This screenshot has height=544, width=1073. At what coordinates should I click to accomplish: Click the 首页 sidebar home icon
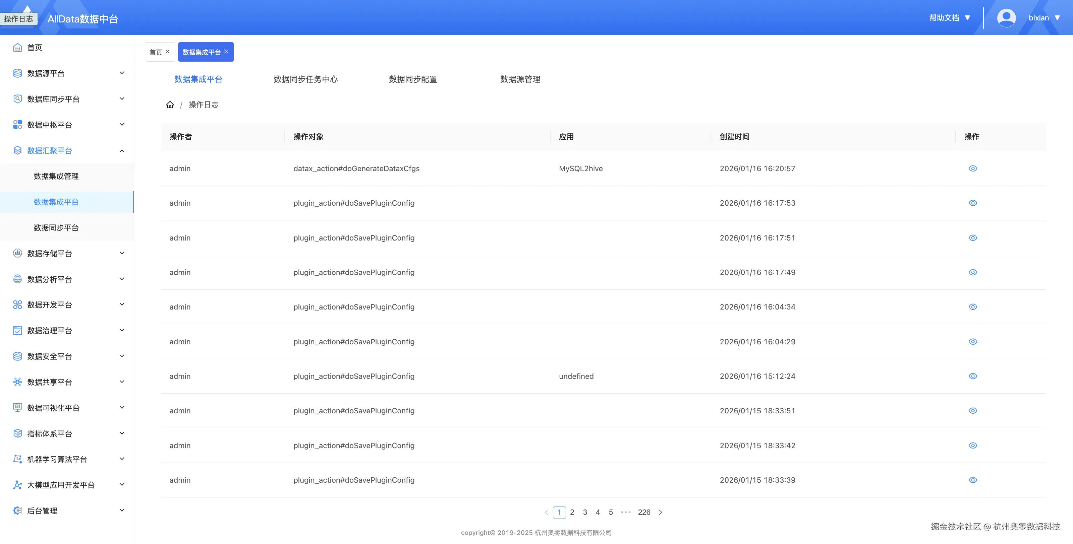coord(17,48)
